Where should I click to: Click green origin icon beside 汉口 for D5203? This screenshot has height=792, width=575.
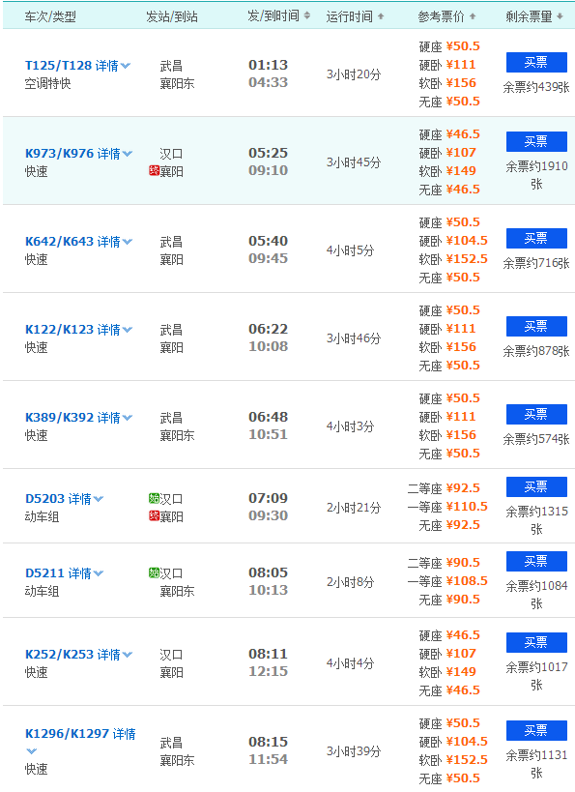tap(154, 499)
